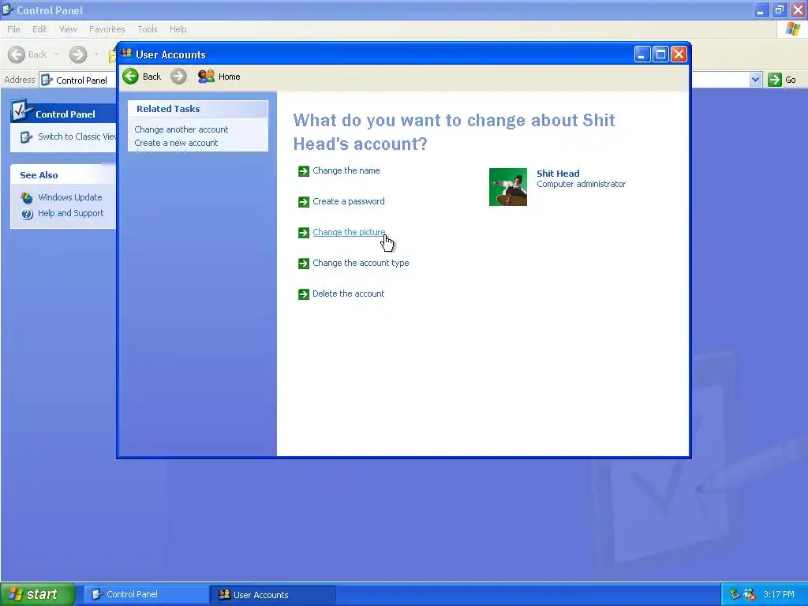
Task: Click Switch to Classic View
Action: (77, 137)
